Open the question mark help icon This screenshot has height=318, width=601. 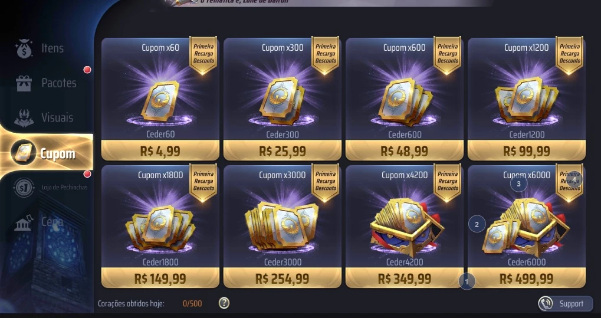(224, 303)
